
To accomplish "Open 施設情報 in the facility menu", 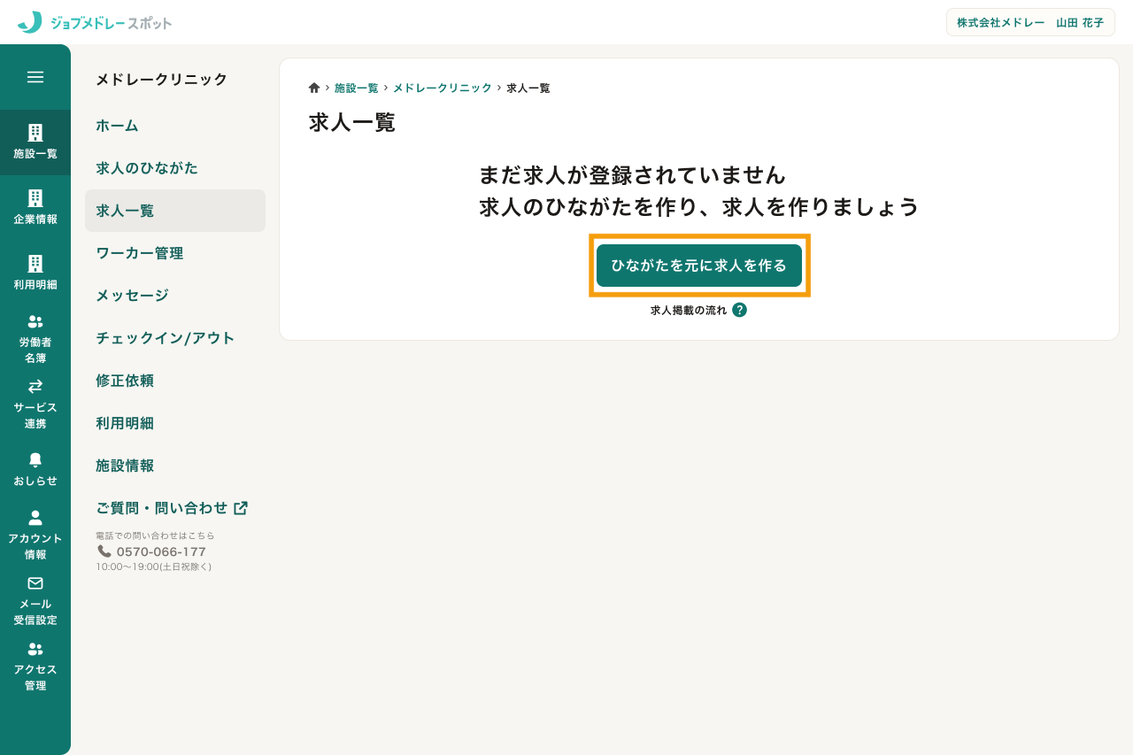I will pyautogui.click(x=175, y=466).
